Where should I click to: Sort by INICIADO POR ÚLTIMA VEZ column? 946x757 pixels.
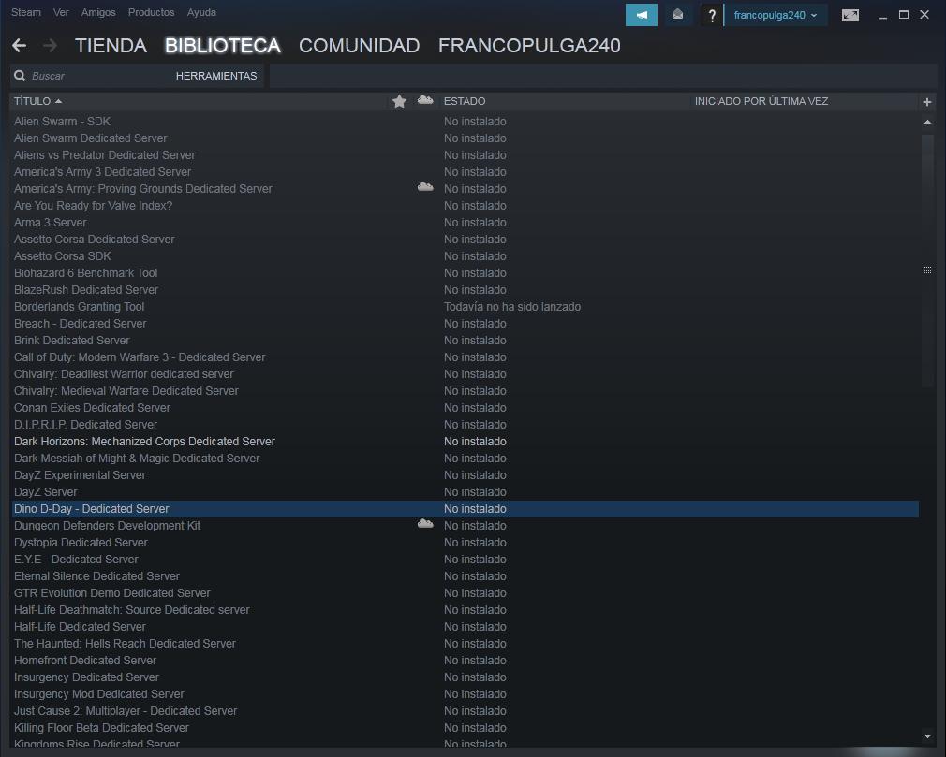click(761, 101)
